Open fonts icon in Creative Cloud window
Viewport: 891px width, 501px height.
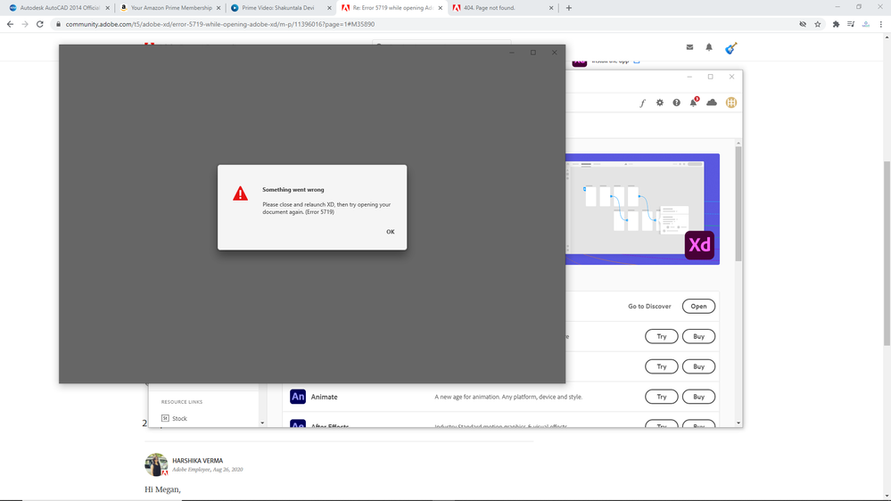(642, 103)
